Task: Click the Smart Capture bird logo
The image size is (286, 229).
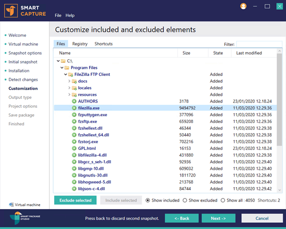Action: click(11, 11)
